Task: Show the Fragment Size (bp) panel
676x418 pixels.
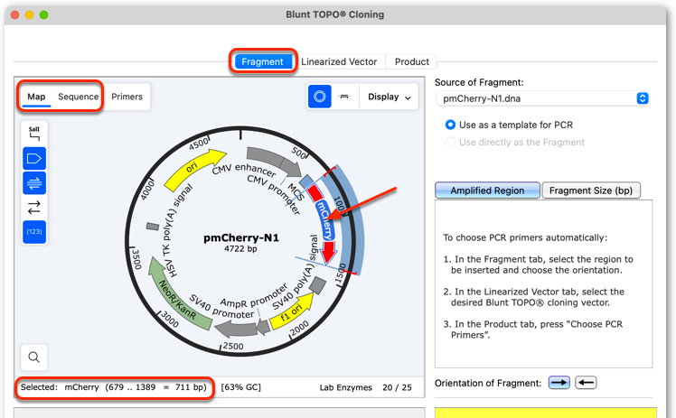Action: click(x=591, y=190)
